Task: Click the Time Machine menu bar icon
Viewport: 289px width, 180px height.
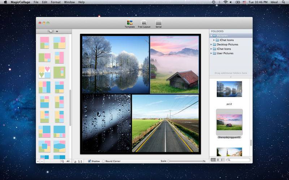Action: click(213, 2)
